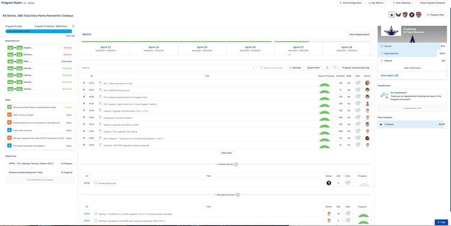Image resolution: width=451 pixels, height=226 pixels.
Task: Click the Override link
Action: (x=70, y=36)
